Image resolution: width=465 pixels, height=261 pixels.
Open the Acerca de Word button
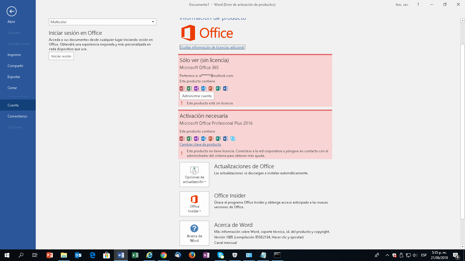[x=194, y=233]
